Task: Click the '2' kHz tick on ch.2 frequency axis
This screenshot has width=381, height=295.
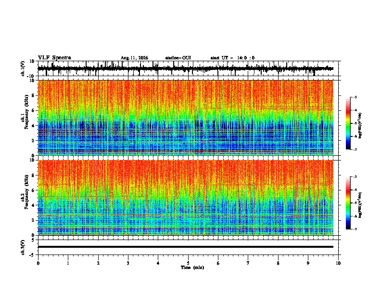Action: pyautogui.click(x=33, y=220)
